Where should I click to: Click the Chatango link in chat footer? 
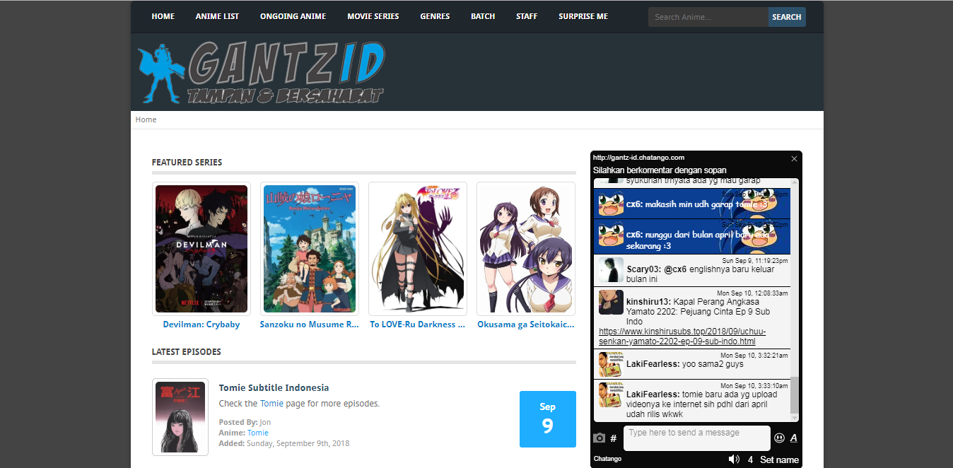607,459
